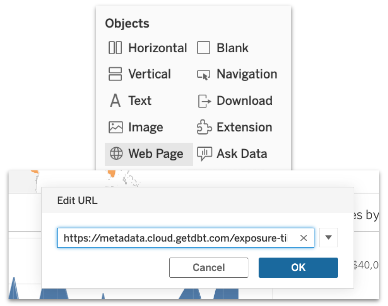This screenshot has height=306, width=388.
Task: Expand saved URL options in Edit URL dialog
Action: (x=328, y=238)
